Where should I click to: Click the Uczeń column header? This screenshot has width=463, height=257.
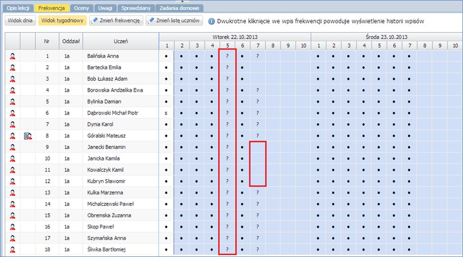(x=121, y=41)
